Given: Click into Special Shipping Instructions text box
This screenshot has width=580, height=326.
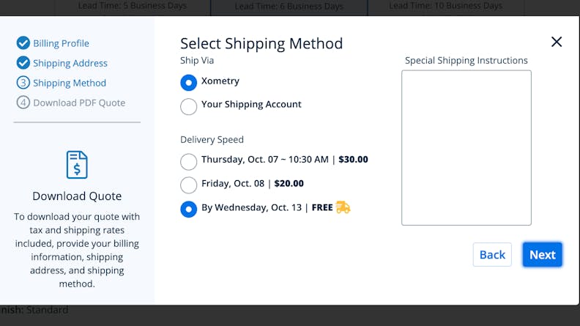Looking at the screenshot, I should (466, 147).
